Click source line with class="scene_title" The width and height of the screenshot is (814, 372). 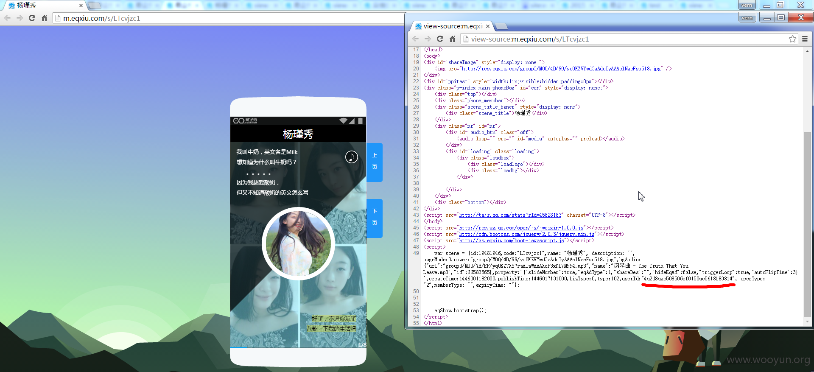click(496, 113)
